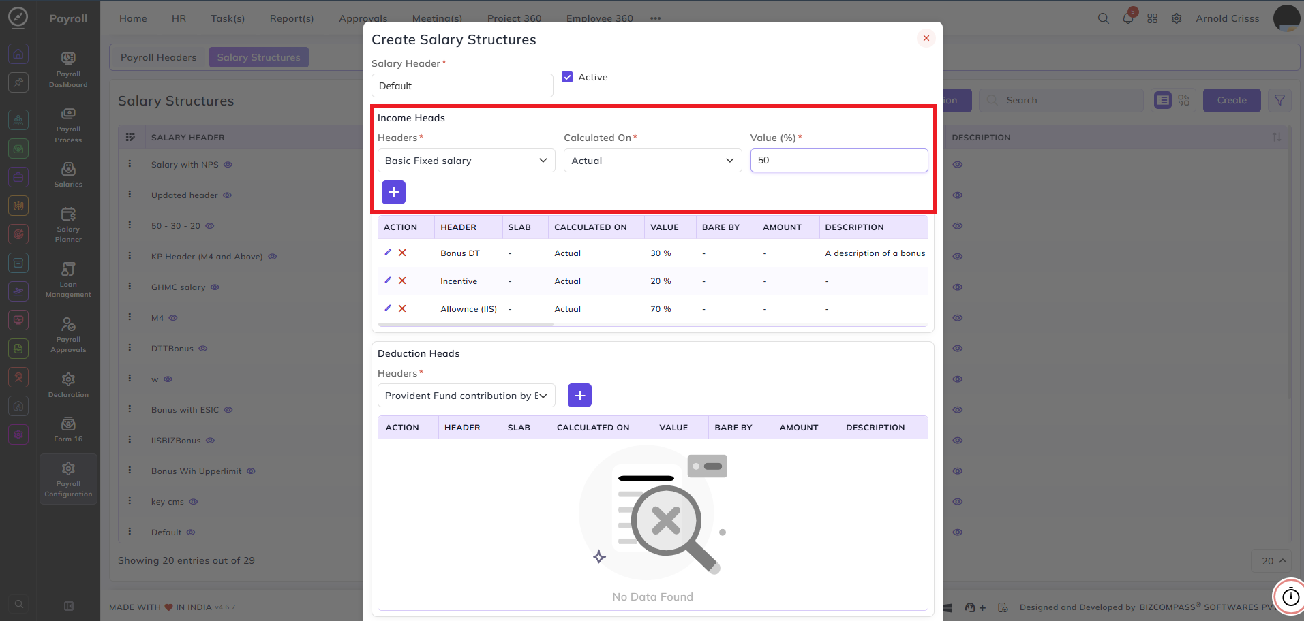Delete the Bonus DT row
Image resolution: width=1304 pixels, height=621 pixels.
tap(402, 253)
